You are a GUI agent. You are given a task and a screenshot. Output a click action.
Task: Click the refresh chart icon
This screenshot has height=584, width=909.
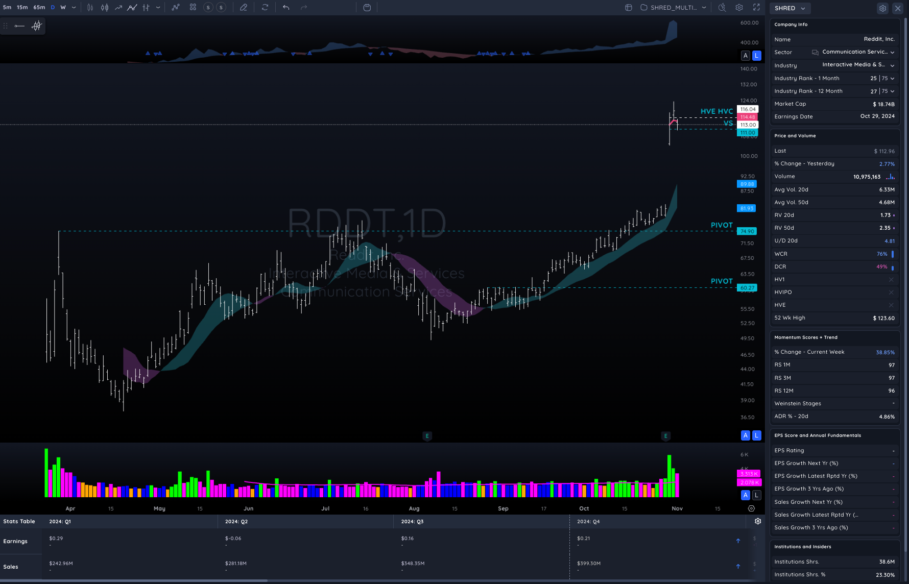[265, 8]
